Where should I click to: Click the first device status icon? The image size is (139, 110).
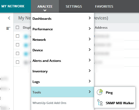tap(26, 36)
